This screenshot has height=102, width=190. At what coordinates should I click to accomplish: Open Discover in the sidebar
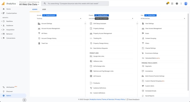pyautogui.click(x=9, y=92)
